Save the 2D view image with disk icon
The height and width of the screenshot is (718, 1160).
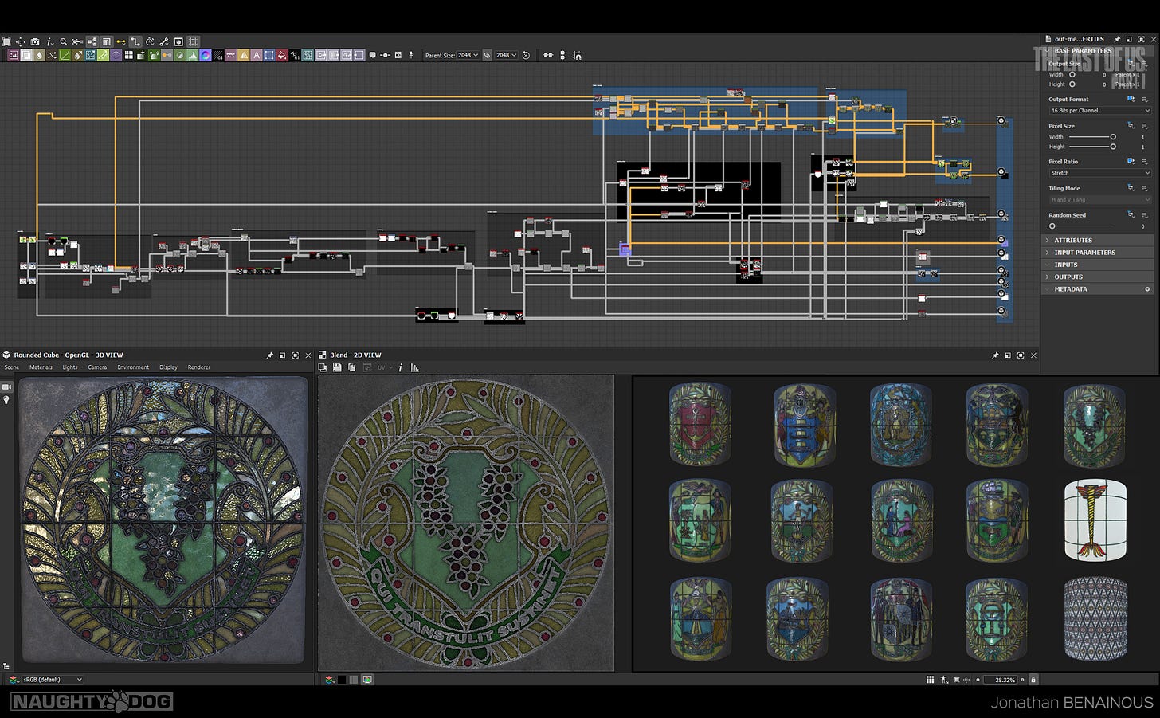tap(337, 367)
